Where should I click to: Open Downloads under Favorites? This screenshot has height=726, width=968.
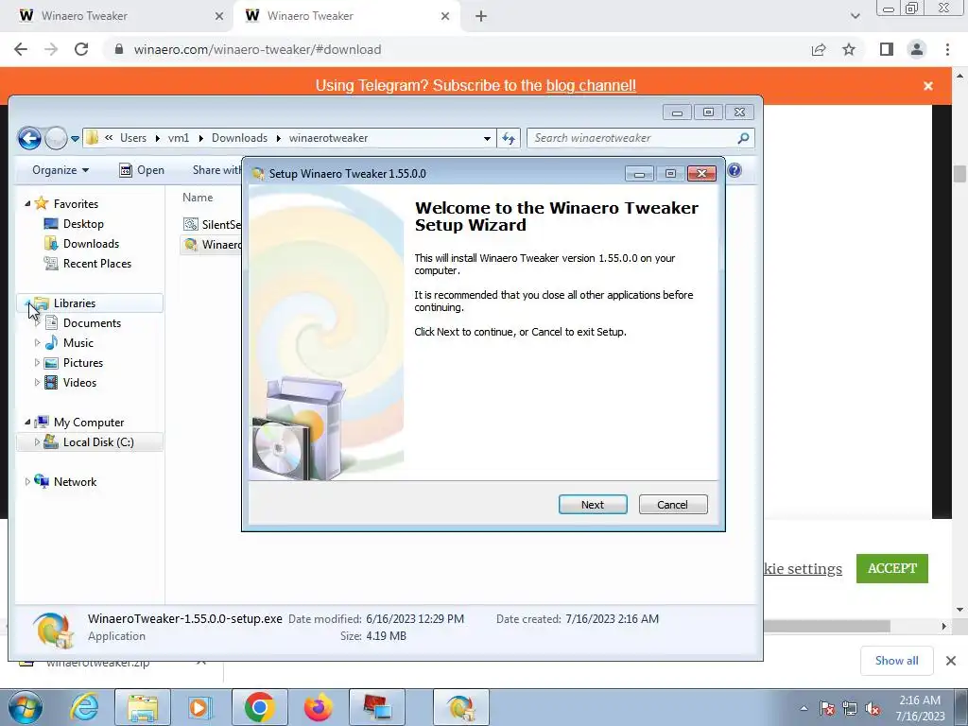tap(91, 243)
